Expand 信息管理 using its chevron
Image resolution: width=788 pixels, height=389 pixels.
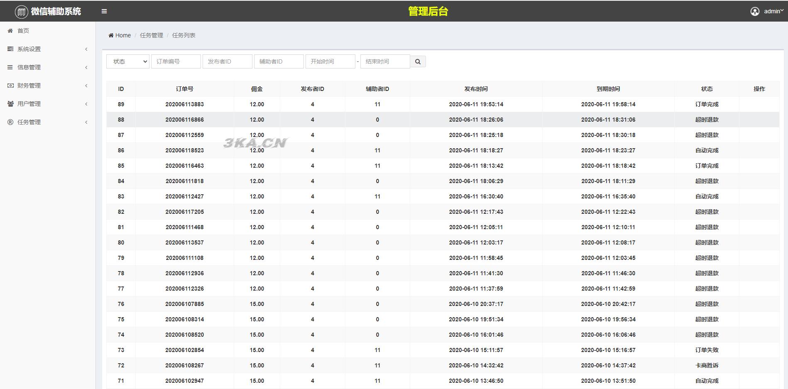[86, 67]
